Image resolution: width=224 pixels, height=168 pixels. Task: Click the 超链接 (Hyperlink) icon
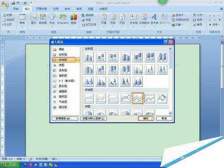(x=87, y=15)
